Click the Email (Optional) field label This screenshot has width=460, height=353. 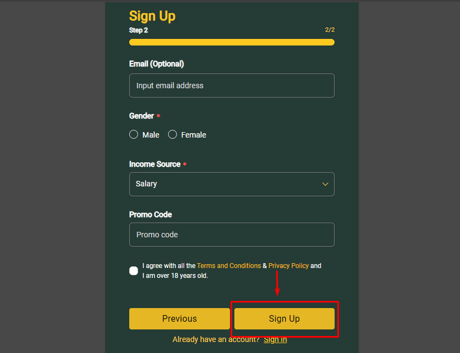[156, 64]
